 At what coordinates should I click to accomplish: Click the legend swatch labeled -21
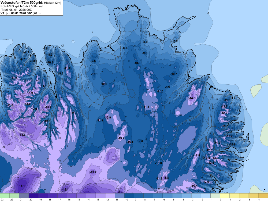24,196
